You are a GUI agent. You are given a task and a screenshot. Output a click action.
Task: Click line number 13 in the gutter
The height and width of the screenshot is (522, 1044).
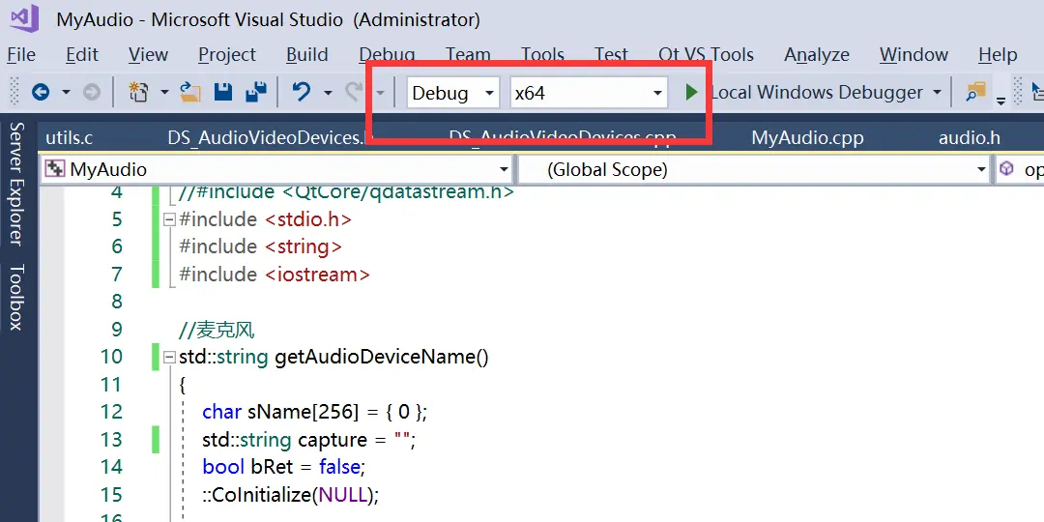coord(111,440)
